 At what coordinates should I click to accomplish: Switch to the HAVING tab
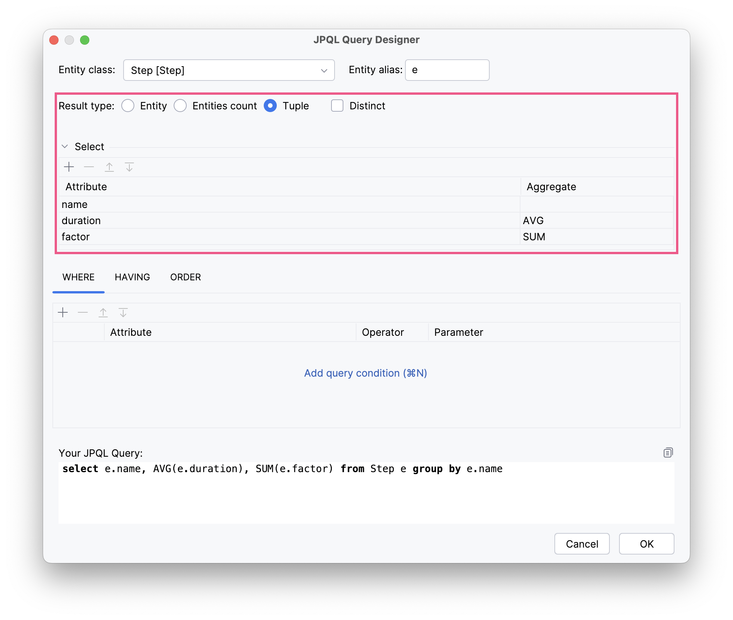[x=132, y=277]
